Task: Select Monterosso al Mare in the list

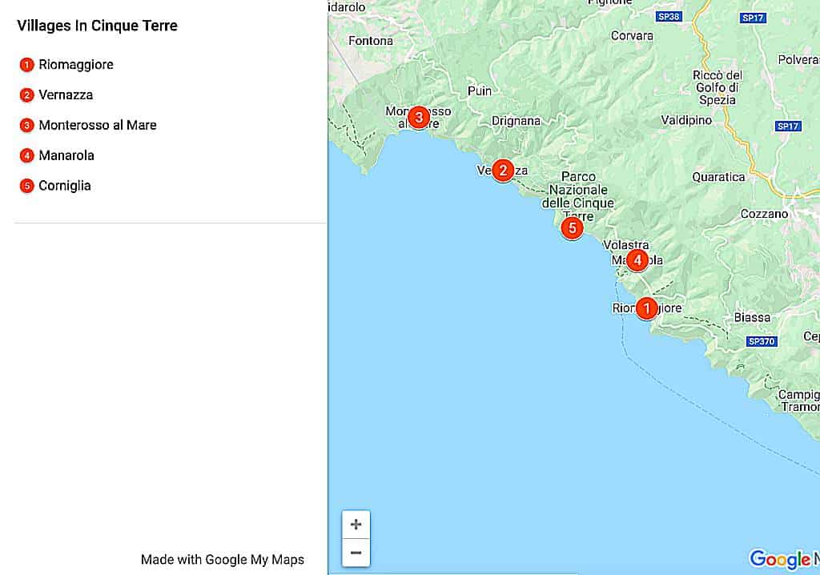Action: point(97,125)
